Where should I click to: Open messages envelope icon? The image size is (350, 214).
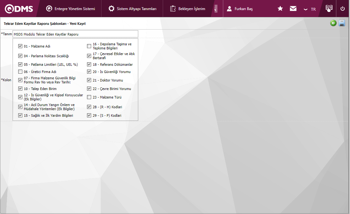293,8
